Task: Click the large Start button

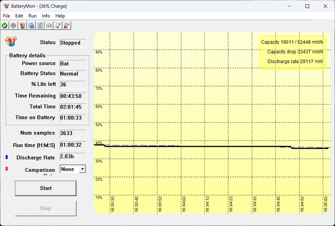Action: (x=46, y=188)
